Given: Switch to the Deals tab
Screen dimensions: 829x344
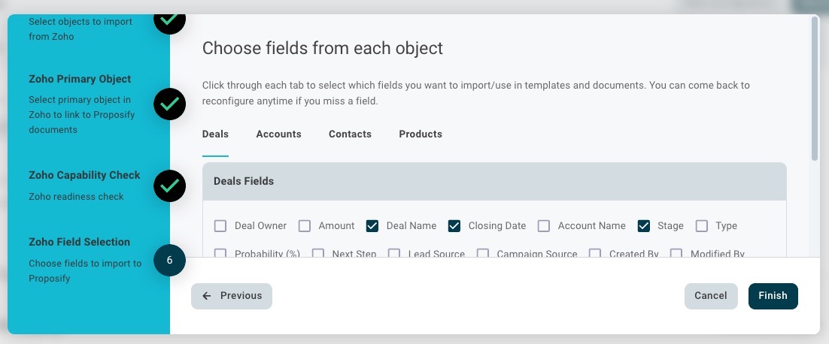Looking at the screenshot, I should point(215,134).
